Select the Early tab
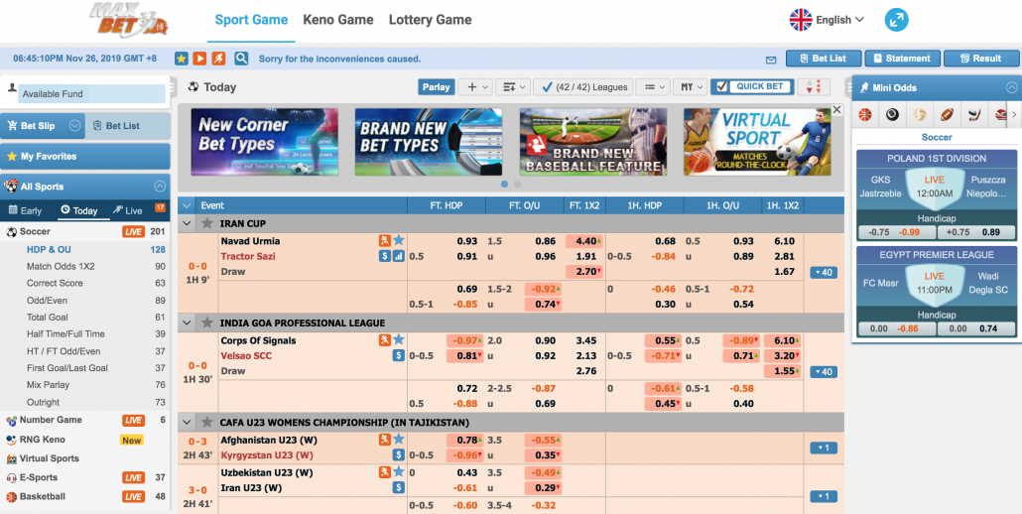The image size is (1022, 514). 25,210
